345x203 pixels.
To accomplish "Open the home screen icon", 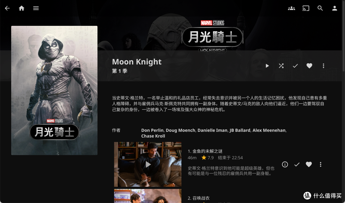I will point(22,8).
